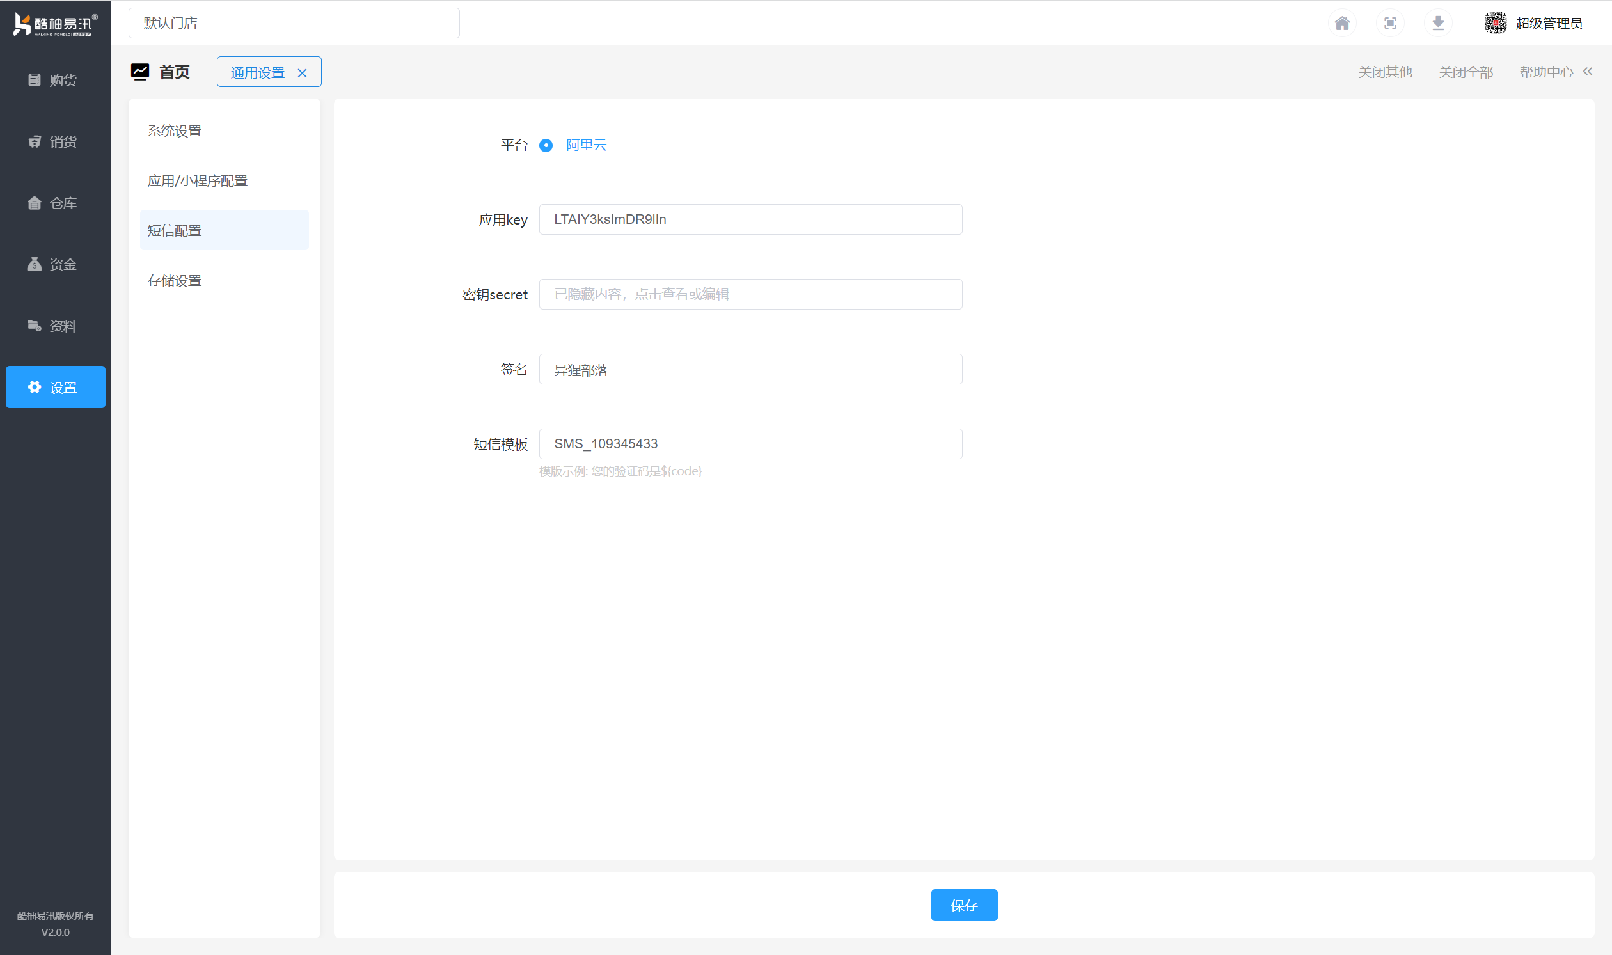Click the 设置 settings gear item
This screenshot has width=1612, height=955.
click(x=56, y=388)
